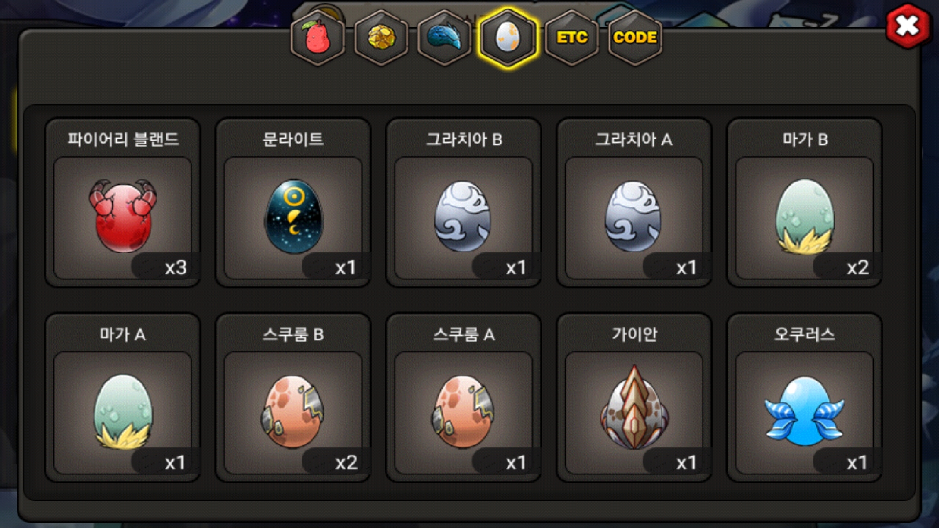939x528 pixels.
Task: Choose the dark starry 문라이트 egg
Action: (x=293, y=218)
